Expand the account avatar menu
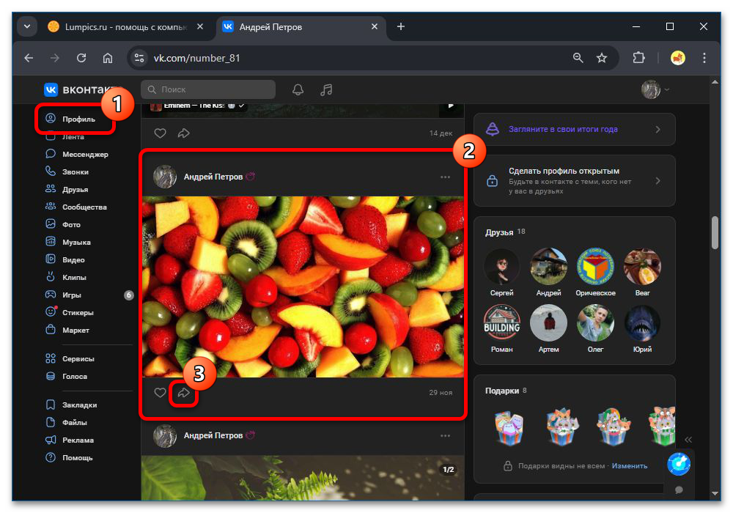The image size is (733, 513). 655,89
